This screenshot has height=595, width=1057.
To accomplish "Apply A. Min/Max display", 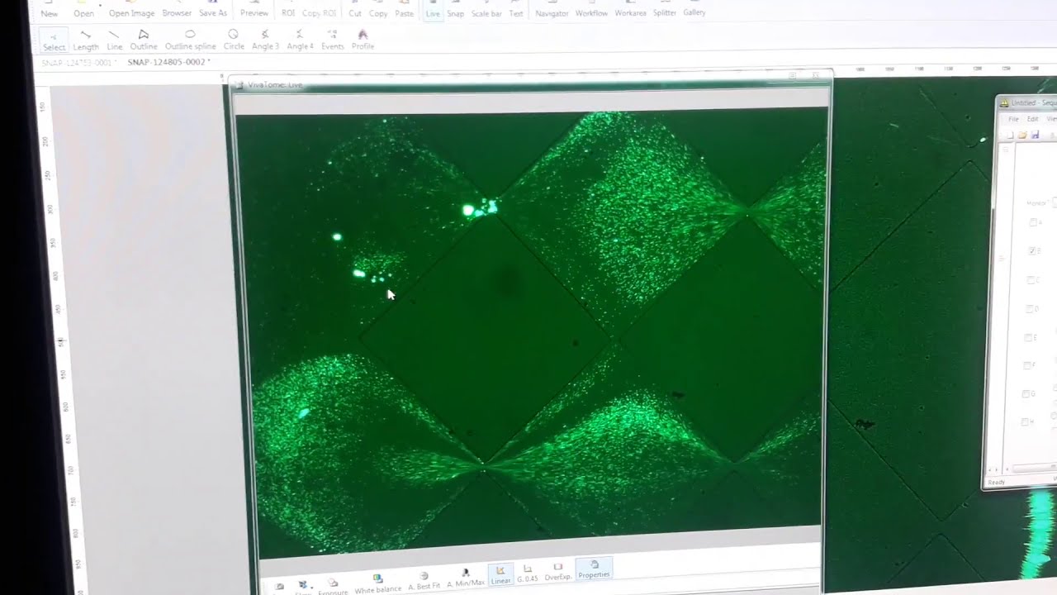I will 465,578.
